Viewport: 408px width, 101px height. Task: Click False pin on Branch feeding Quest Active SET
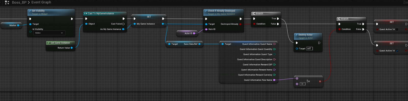pyautogui.click(x=363, y=29)
